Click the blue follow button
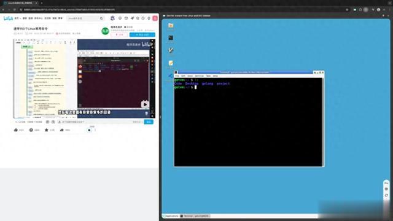The height and width of the screenshot is (221, 393). click(142, 34)
